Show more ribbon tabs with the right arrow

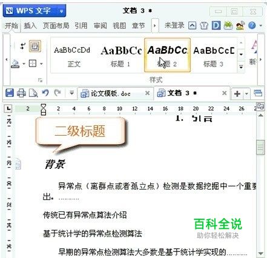coord(155,26)
